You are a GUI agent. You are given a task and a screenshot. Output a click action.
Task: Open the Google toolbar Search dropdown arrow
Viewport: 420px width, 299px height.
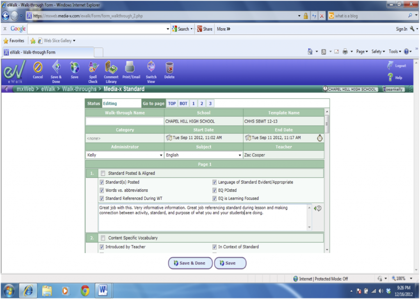(x=192, y=29)
